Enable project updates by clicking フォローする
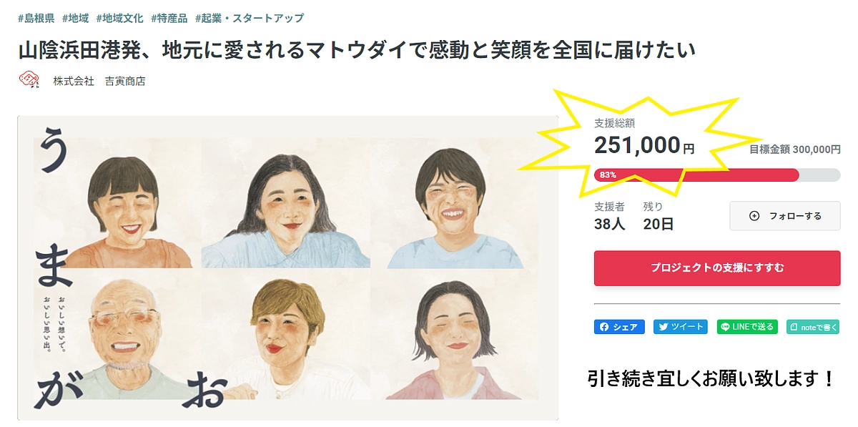 click(x=784, y=216)
